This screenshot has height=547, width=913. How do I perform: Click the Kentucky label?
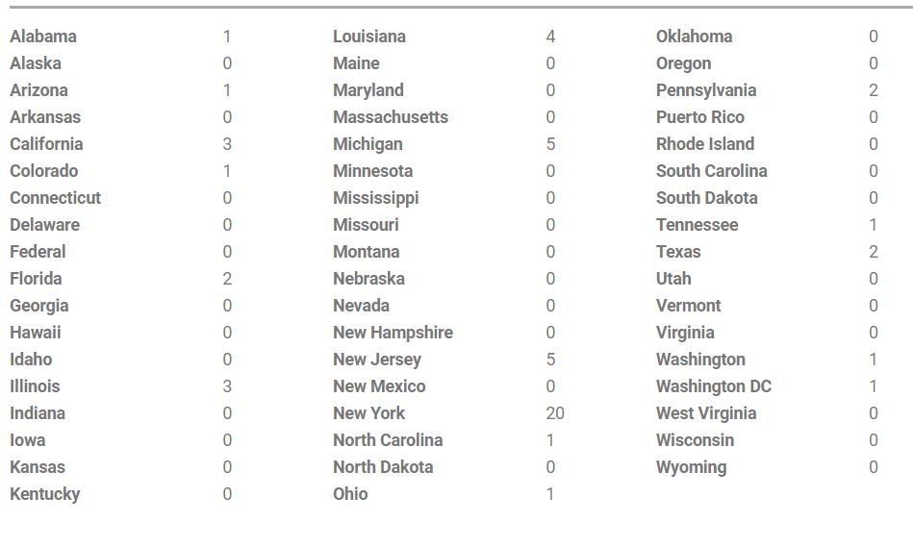click(x=45, y=494)
